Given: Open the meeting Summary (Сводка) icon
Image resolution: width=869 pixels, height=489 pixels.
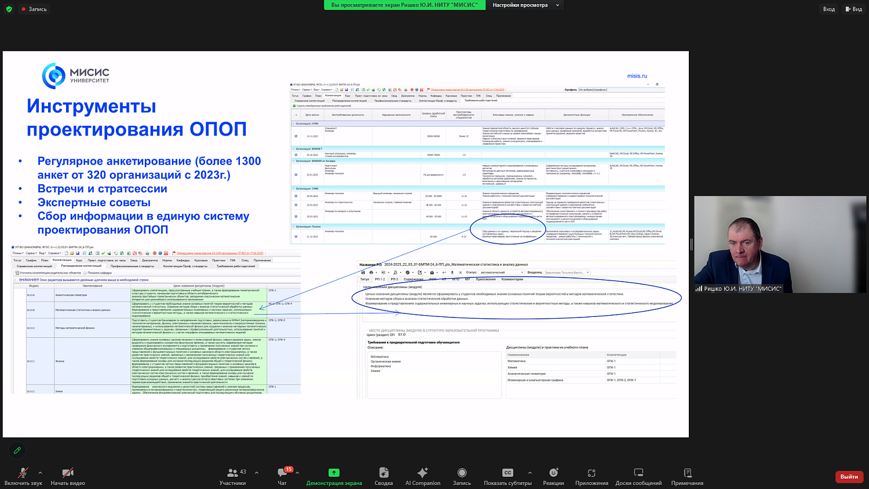Looking at the screenshot, I should point(384,473).
